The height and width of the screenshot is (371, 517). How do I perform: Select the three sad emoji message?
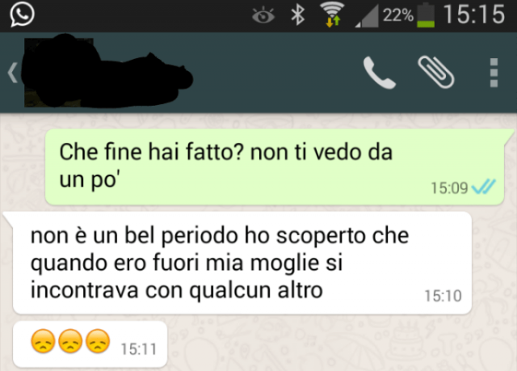[x=90, y=344]
